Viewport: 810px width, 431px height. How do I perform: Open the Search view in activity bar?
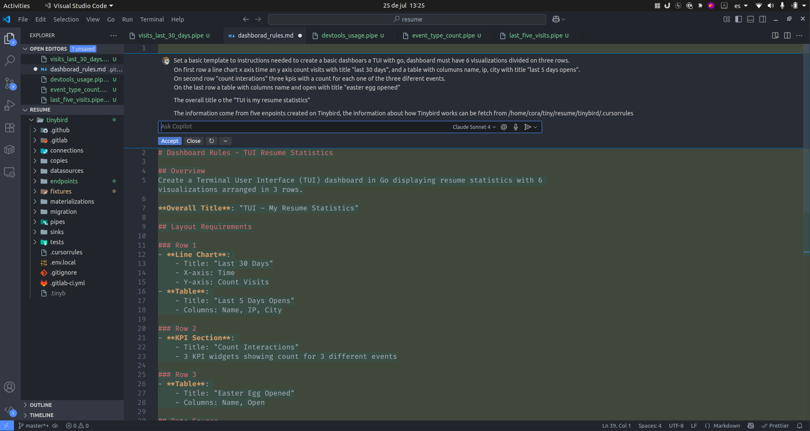(9, 61)
